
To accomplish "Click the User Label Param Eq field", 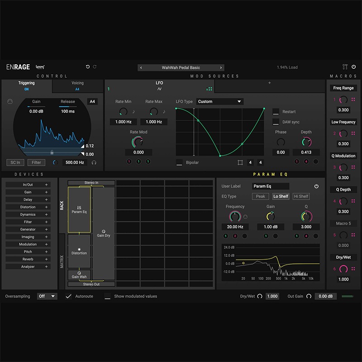I will [x=271, y=186].
